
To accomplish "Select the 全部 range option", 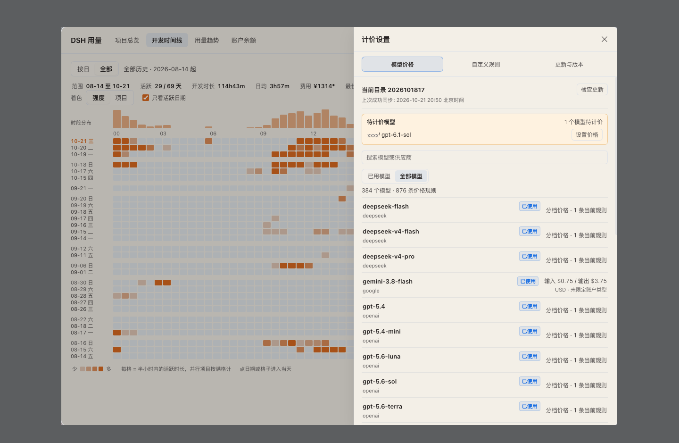I will tap(106, 69).
